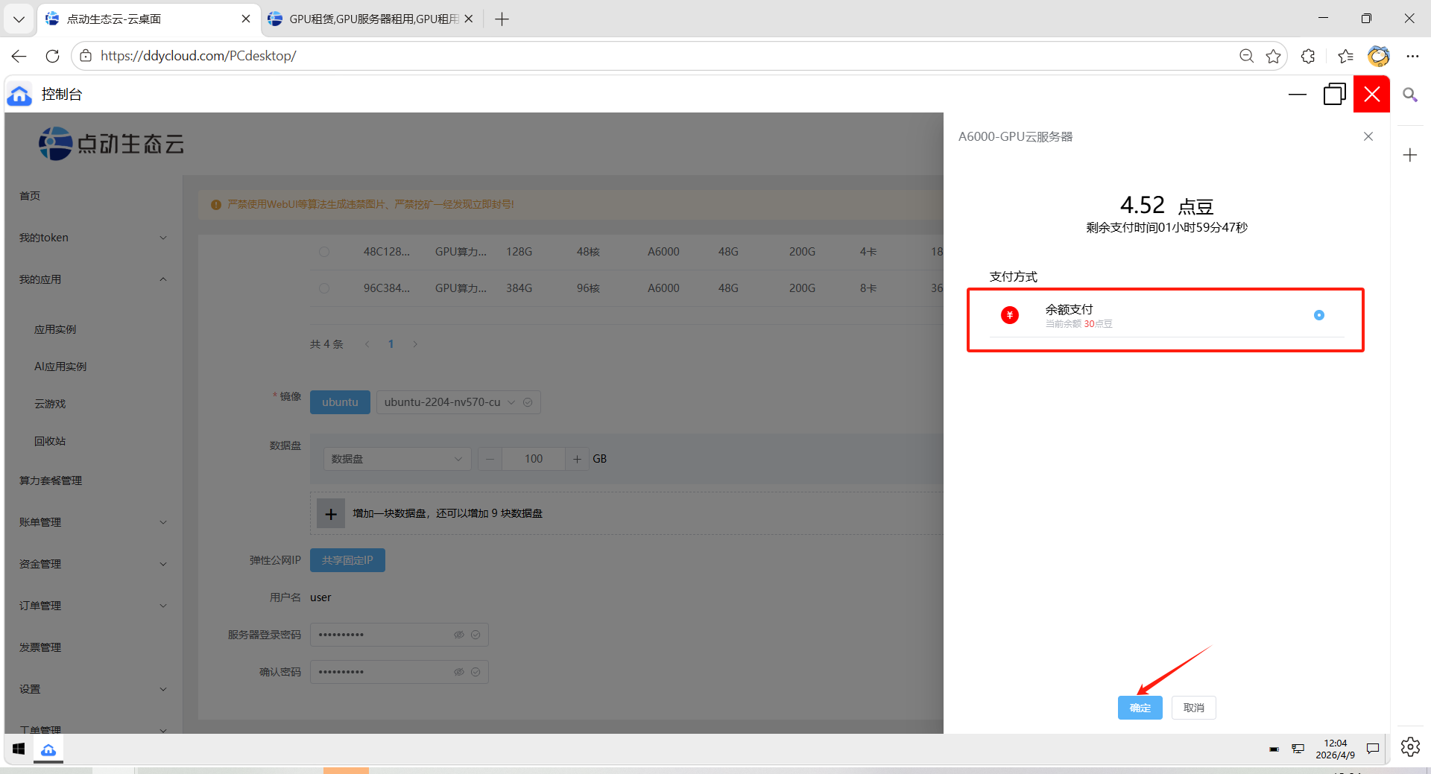
Task: Click the cloud home icon beside 控制台
Action: pyautogui.click(x=19, y=95)
